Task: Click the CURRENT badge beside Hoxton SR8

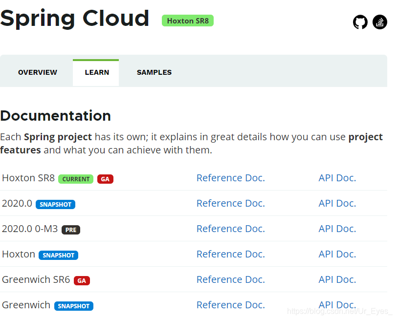Action: pyautogui.click(x=76, y=179)
